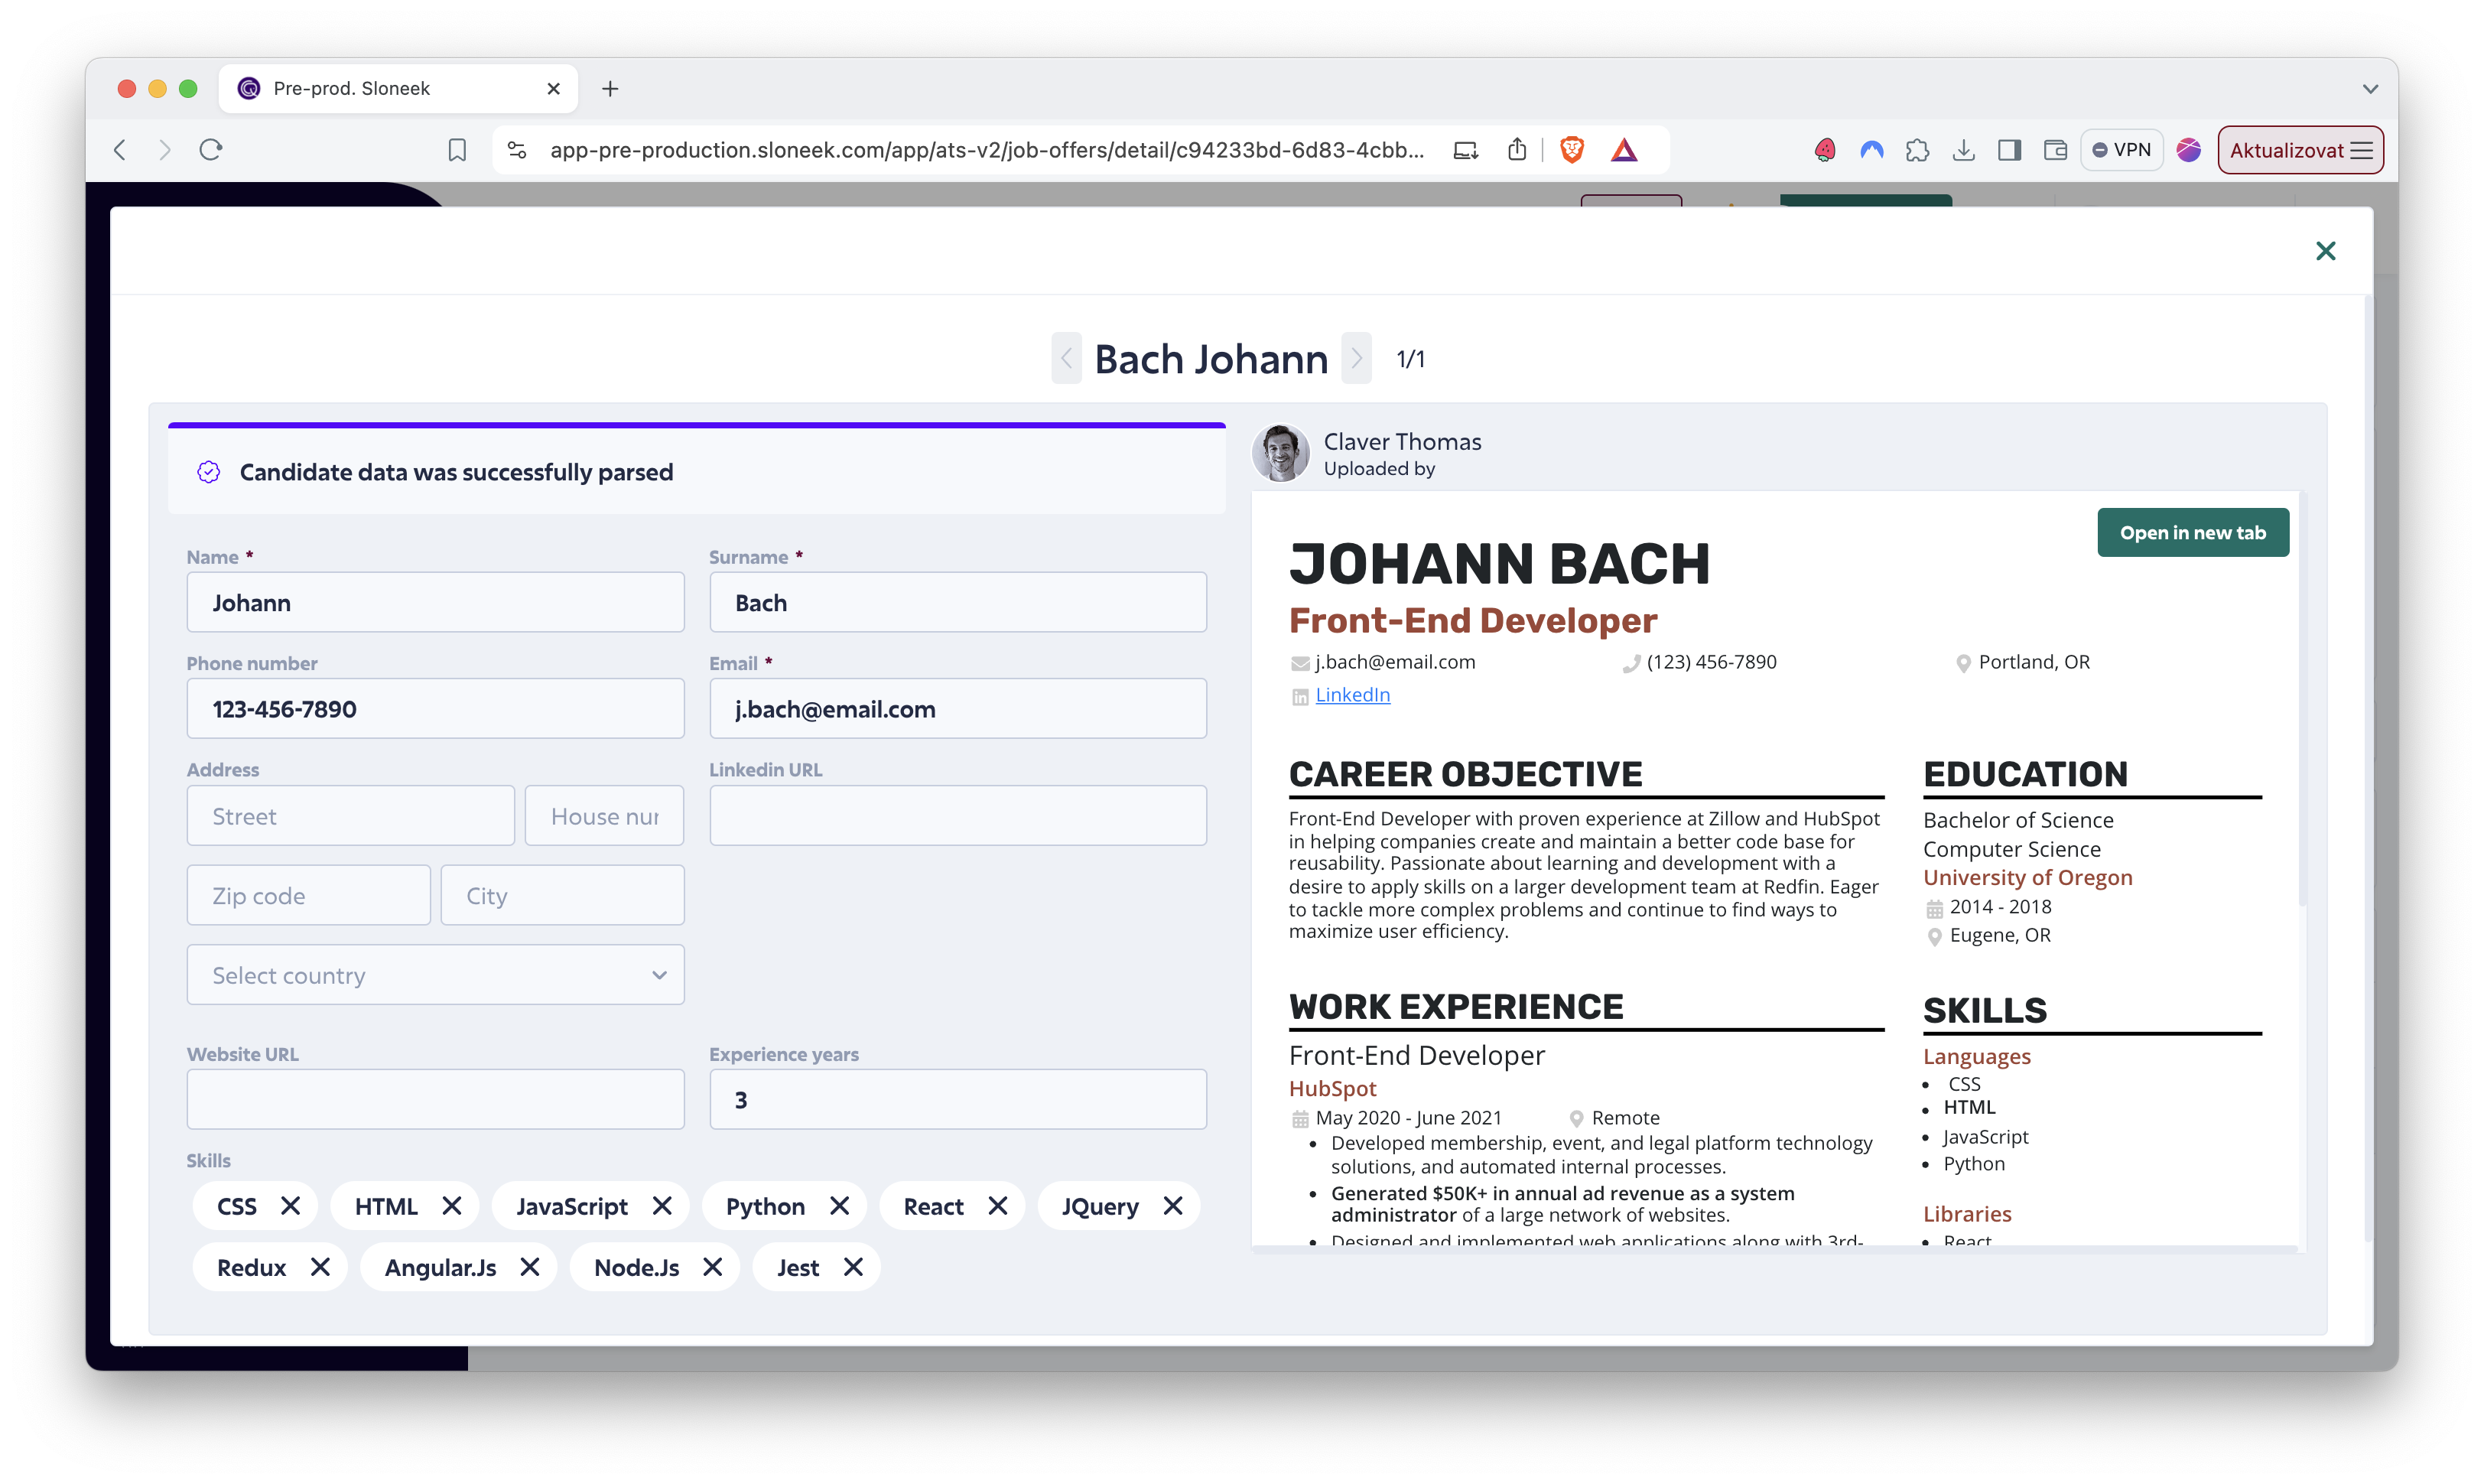This screenshot has height=1484, width=2484.
Task: Click Brave Shields lion icon
Action: 1572,150
